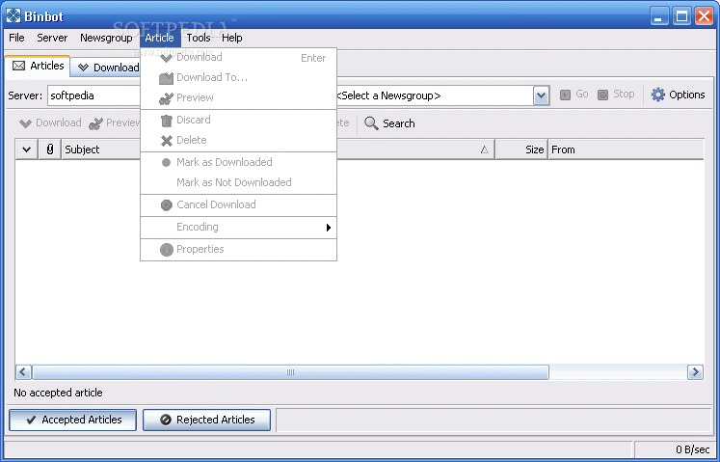This screenshot has width=720, height=462.
Task: Maximize the Binbot window
Action: (681, 16)
